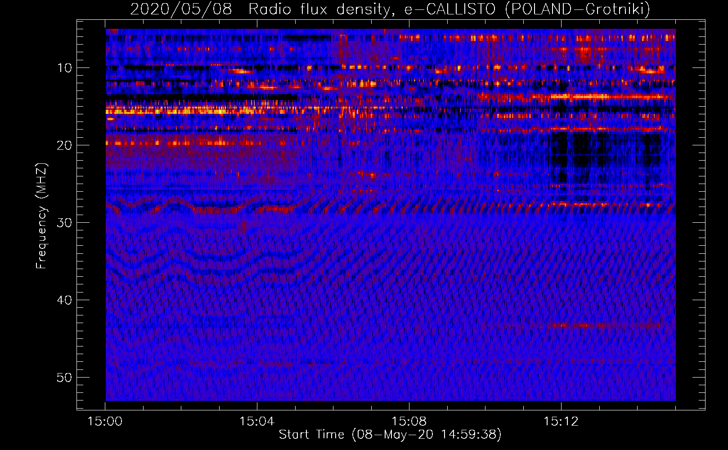Click the 10 MHz frequency tick label

[65, 68]
